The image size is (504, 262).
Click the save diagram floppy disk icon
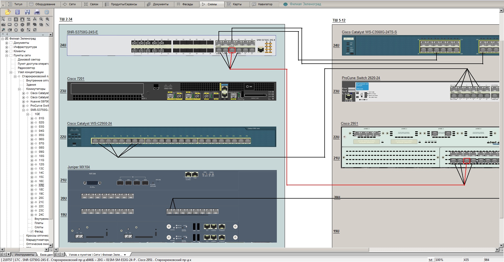point(27,12)
